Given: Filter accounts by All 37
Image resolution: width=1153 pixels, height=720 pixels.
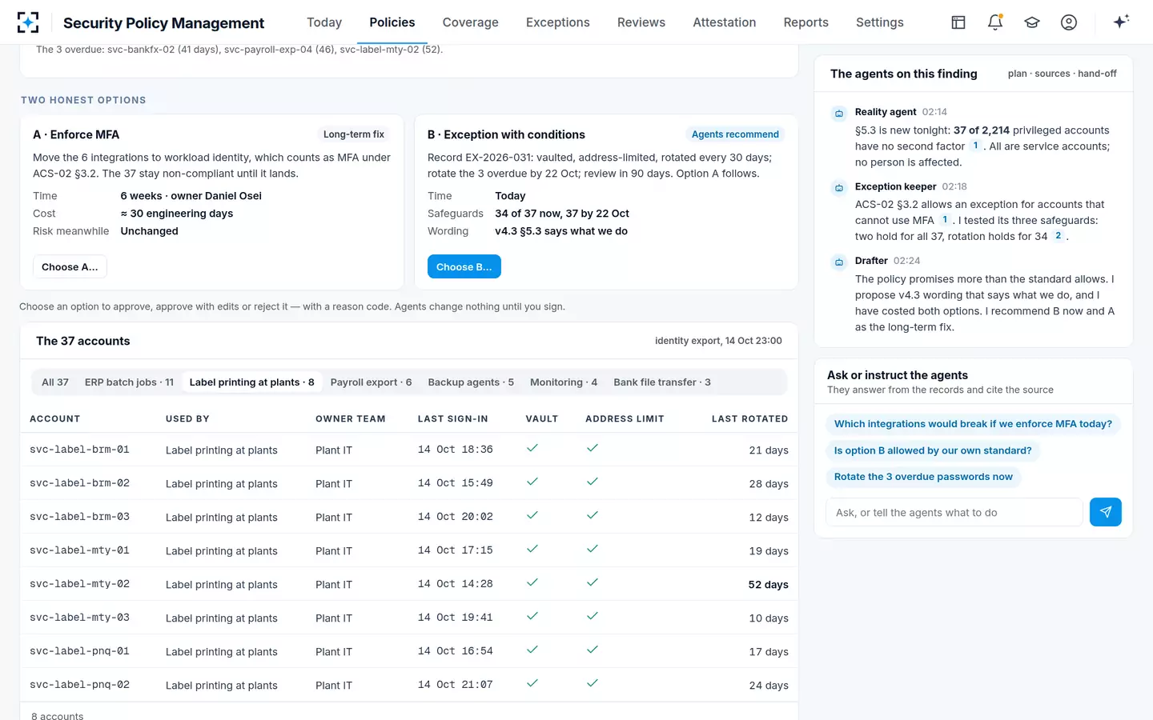Looking at the screenshot, I should (55, 382).
